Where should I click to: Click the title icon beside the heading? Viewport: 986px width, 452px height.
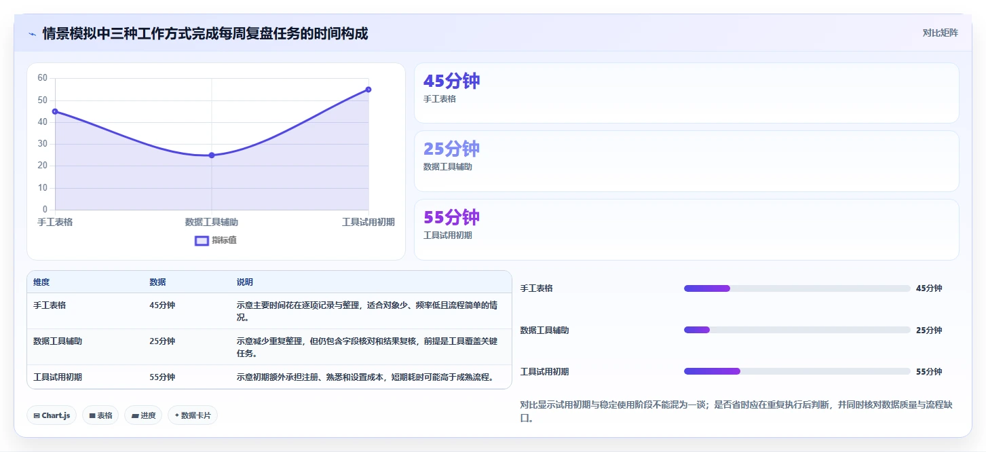(32, 34)
